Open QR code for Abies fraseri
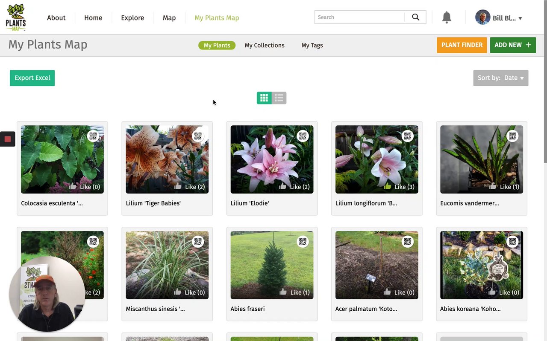The width and height of the screenshot is (547, 341). point(303,242)
